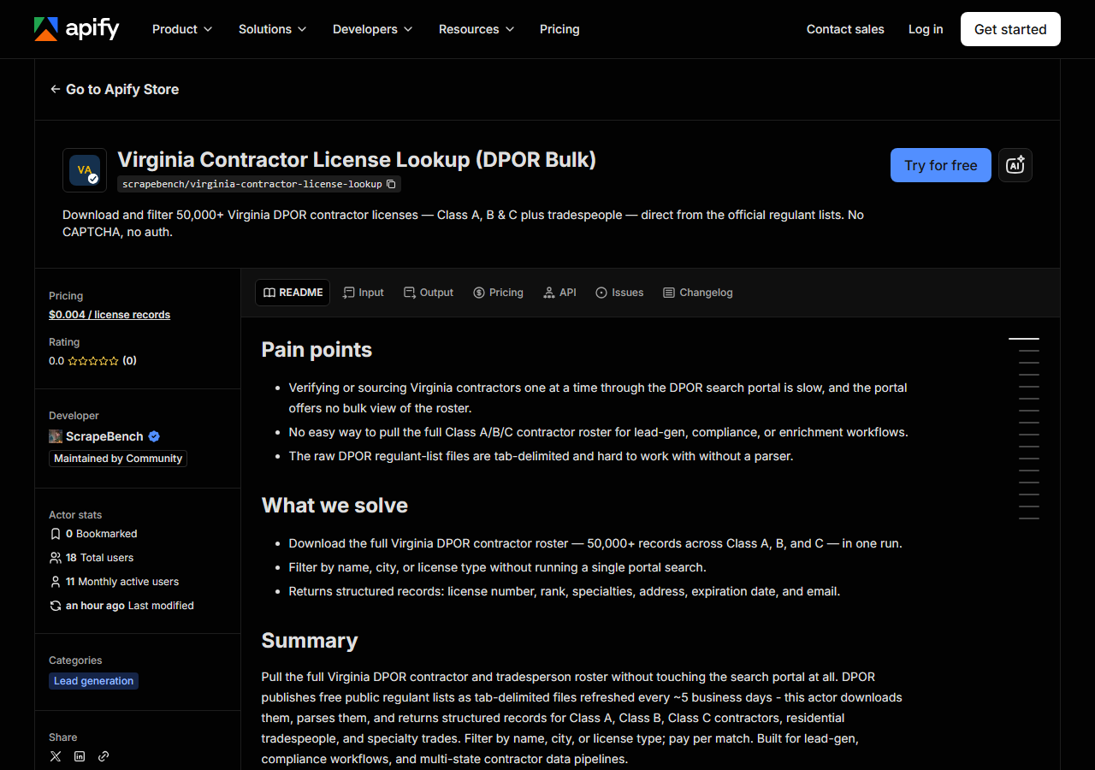Click the Last modified refresh icon

click(56, 606)
